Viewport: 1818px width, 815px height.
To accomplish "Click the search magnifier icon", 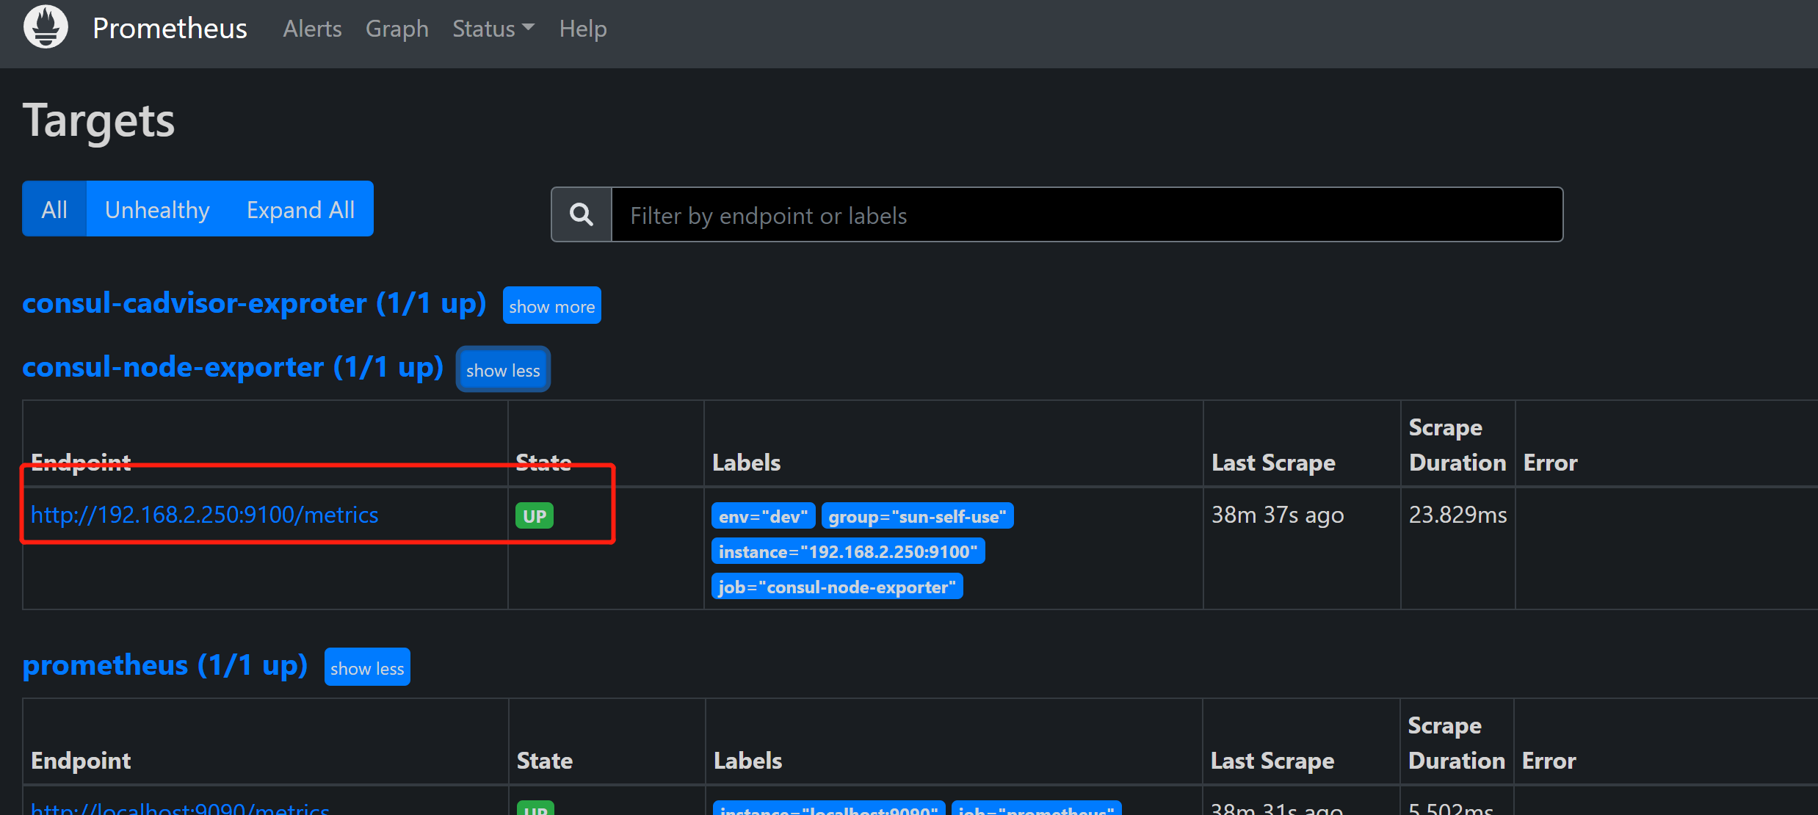I will [x=582, y=215].
